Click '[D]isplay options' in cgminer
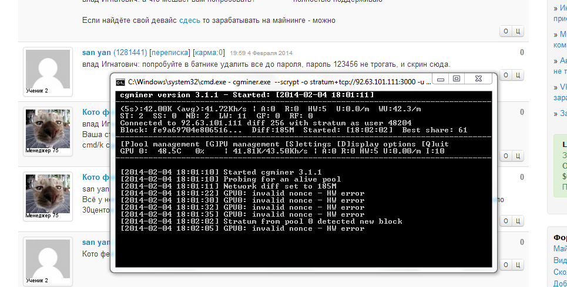The width and height of the screenshot is (567, 287). (376, 144)
